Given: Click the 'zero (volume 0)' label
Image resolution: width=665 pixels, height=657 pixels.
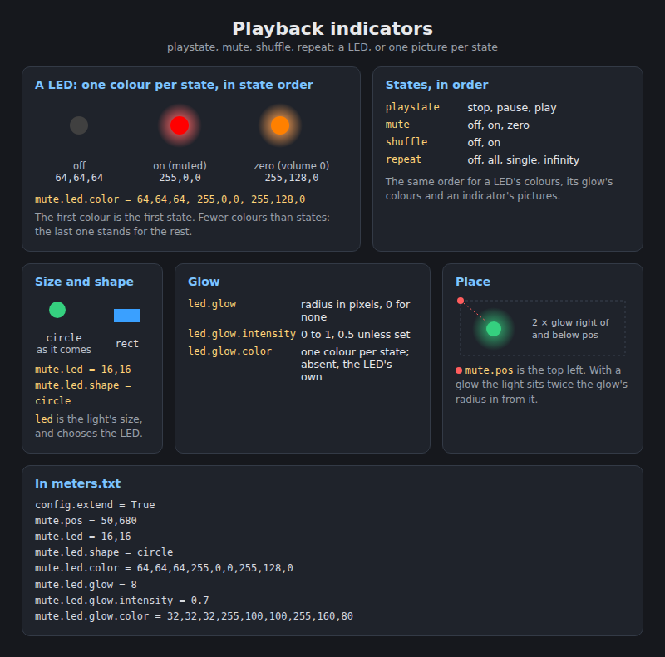Looking at the screenshot, I should point(292,166).
